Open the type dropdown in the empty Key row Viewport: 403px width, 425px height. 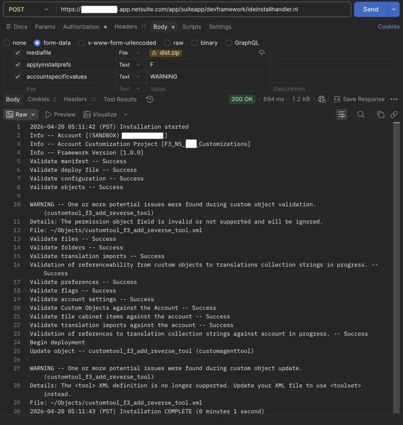click(129, 89)
